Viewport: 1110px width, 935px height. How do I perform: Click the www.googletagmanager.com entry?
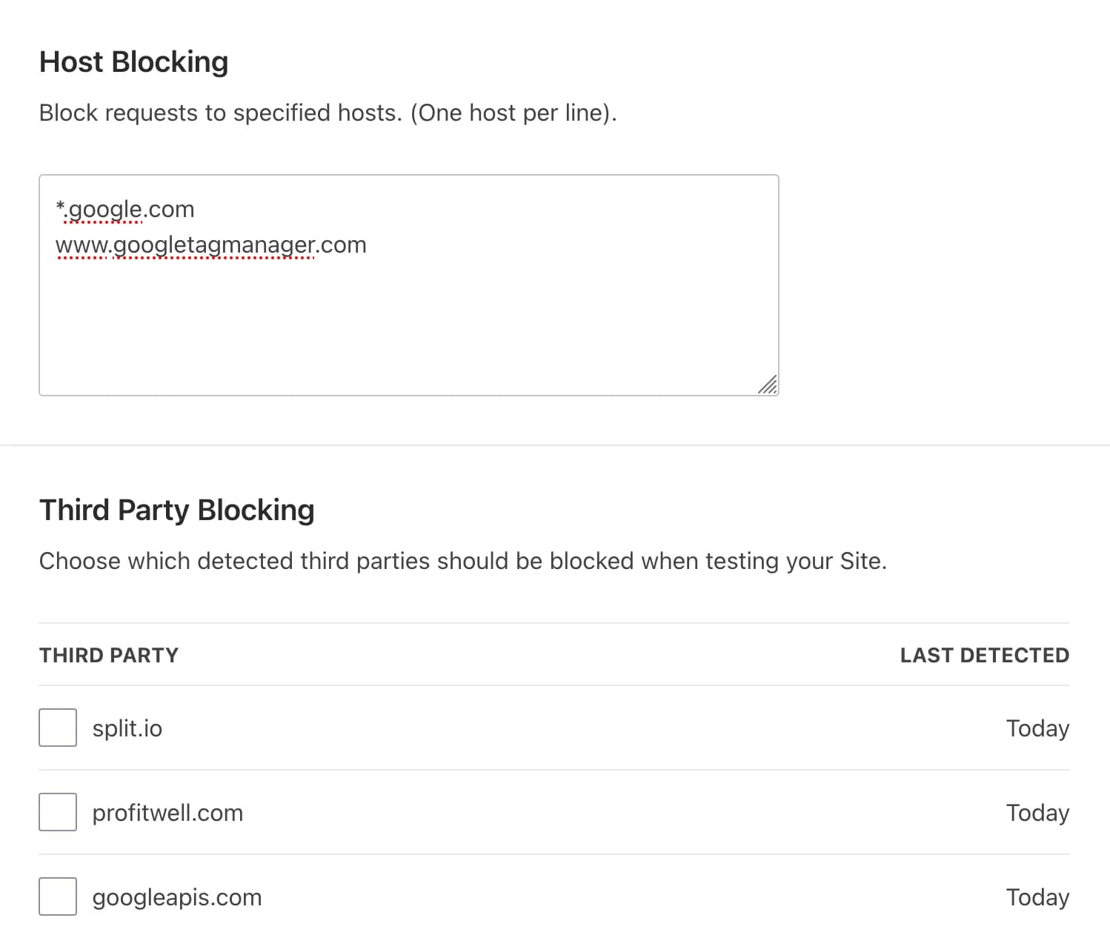click(x=210, y=244)
